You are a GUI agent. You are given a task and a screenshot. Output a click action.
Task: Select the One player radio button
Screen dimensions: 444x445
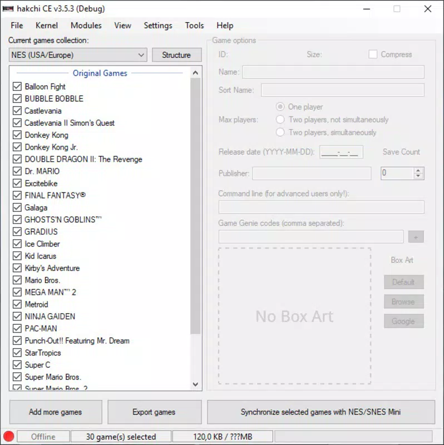280,107
